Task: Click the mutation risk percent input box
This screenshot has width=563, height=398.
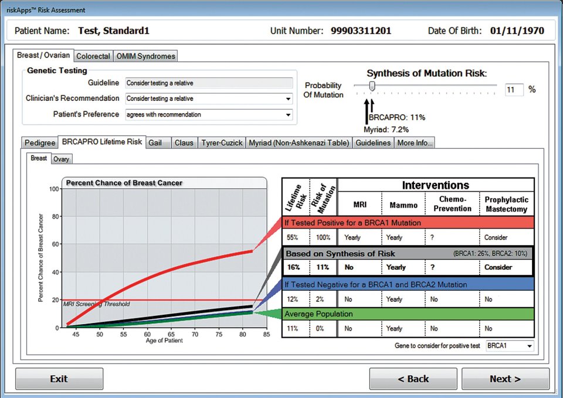Action: click(514, 90)
